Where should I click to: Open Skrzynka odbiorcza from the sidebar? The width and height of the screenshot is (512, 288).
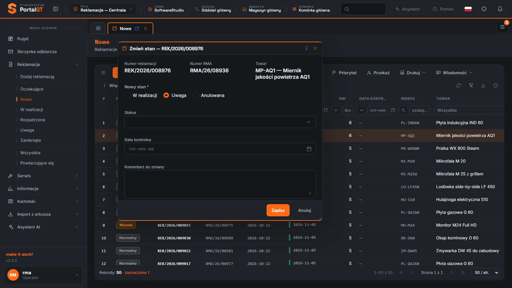[43, 52]
